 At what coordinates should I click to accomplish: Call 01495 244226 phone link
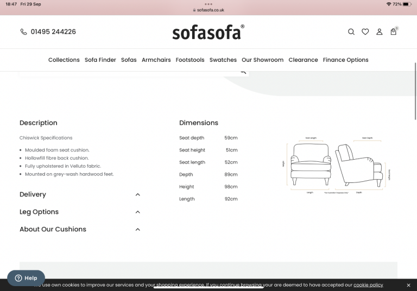[x=53, y=32]
